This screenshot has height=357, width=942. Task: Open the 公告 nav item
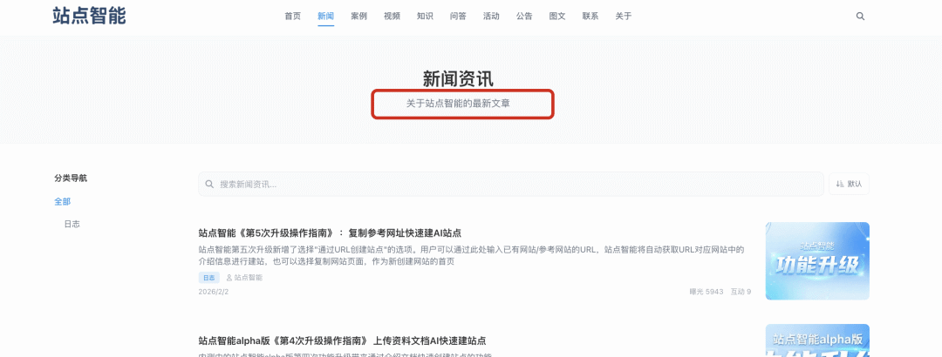pyautogui.click(x=524, y=17)
